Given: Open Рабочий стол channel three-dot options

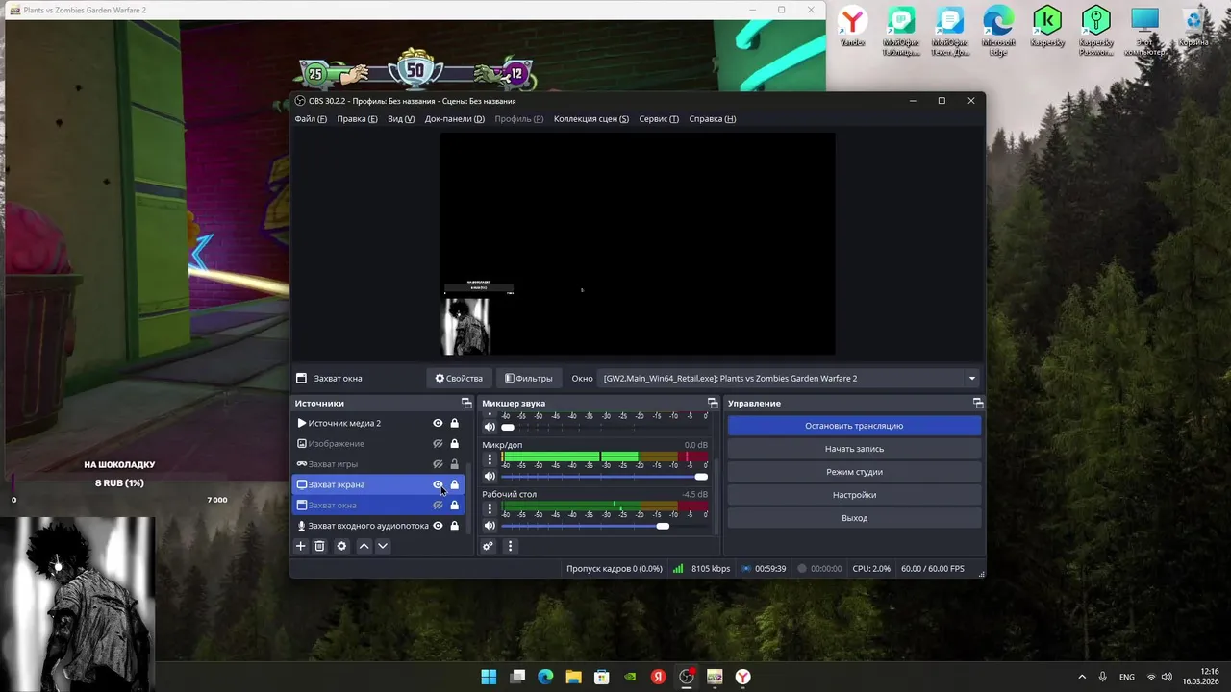Looking at the screenshot, I should point(490,508).
